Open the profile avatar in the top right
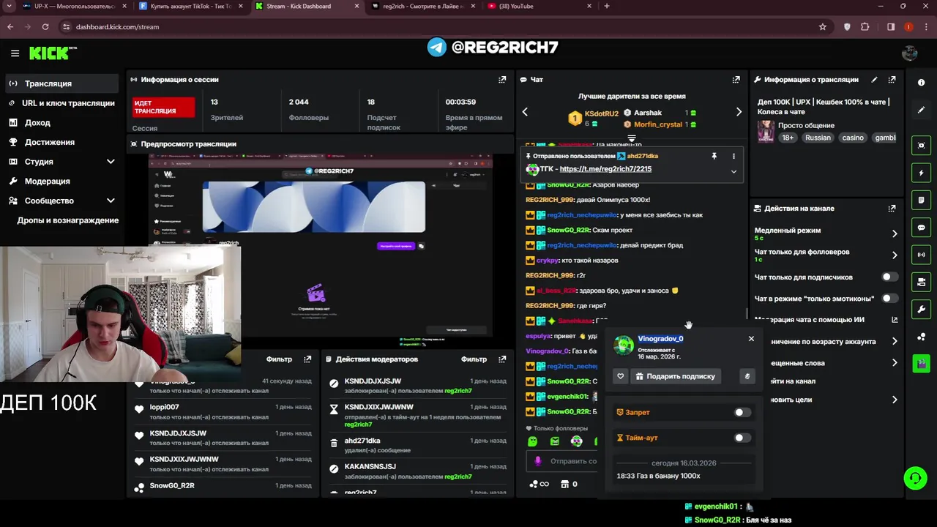 (910, 53)
